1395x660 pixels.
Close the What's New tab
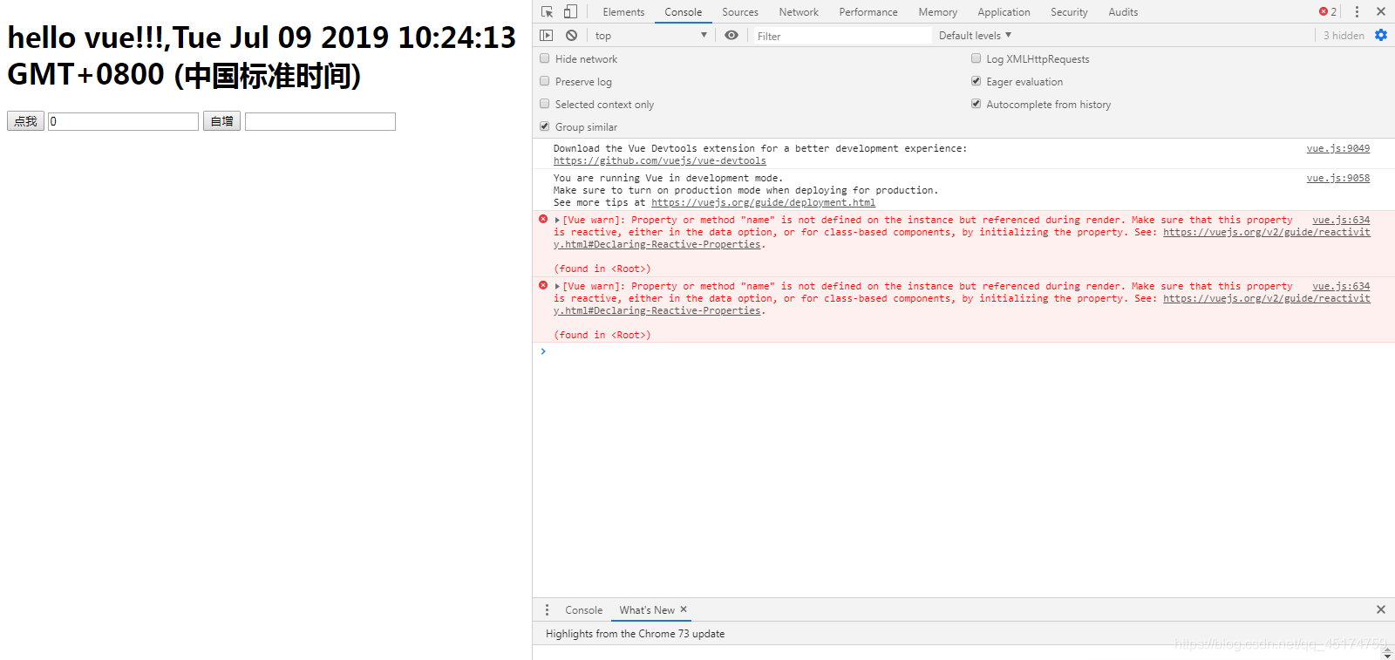(x=684, y=609)
